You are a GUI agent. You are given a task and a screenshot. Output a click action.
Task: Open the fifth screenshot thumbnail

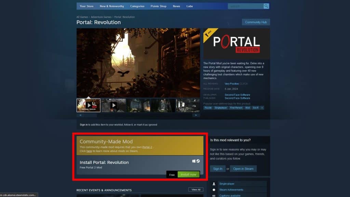click(188, 105)
